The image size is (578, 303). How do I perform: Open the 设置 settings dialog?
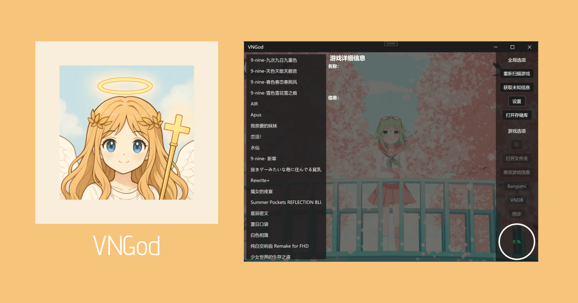coord(517,101)
